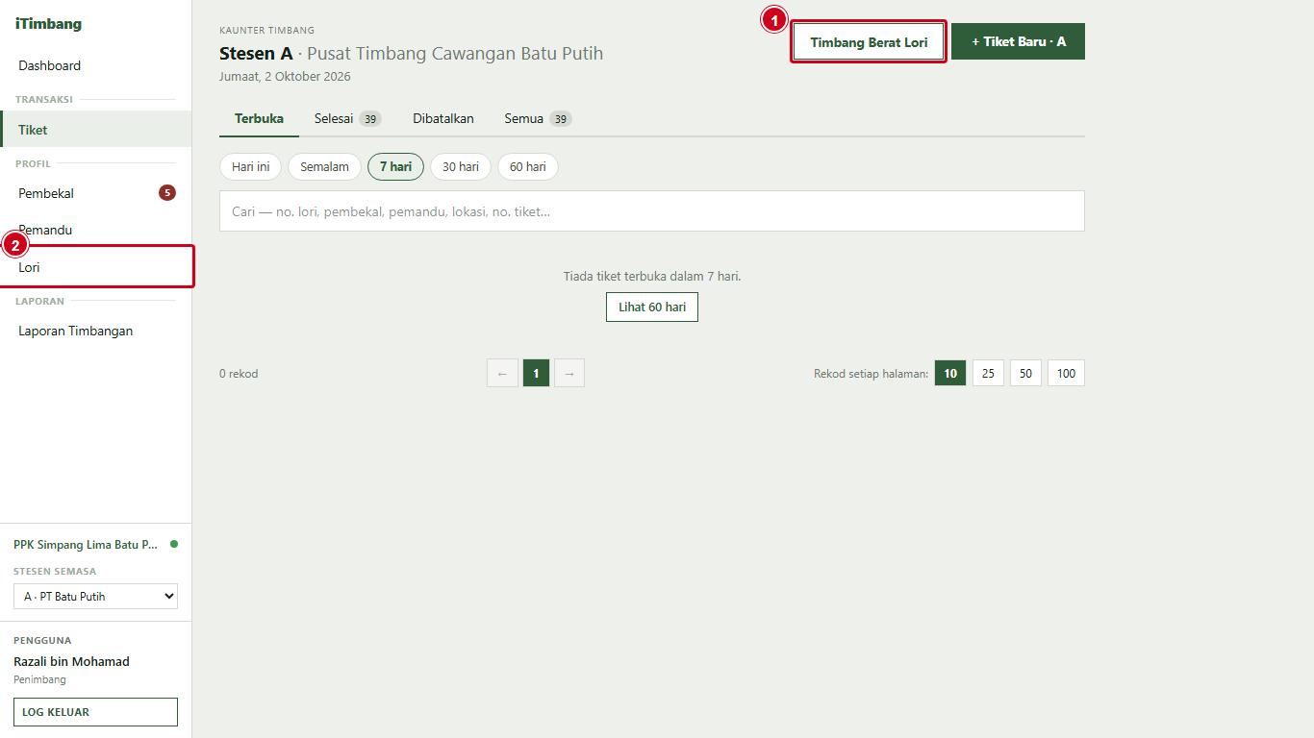Filter tickets by Hari ini

250,166
